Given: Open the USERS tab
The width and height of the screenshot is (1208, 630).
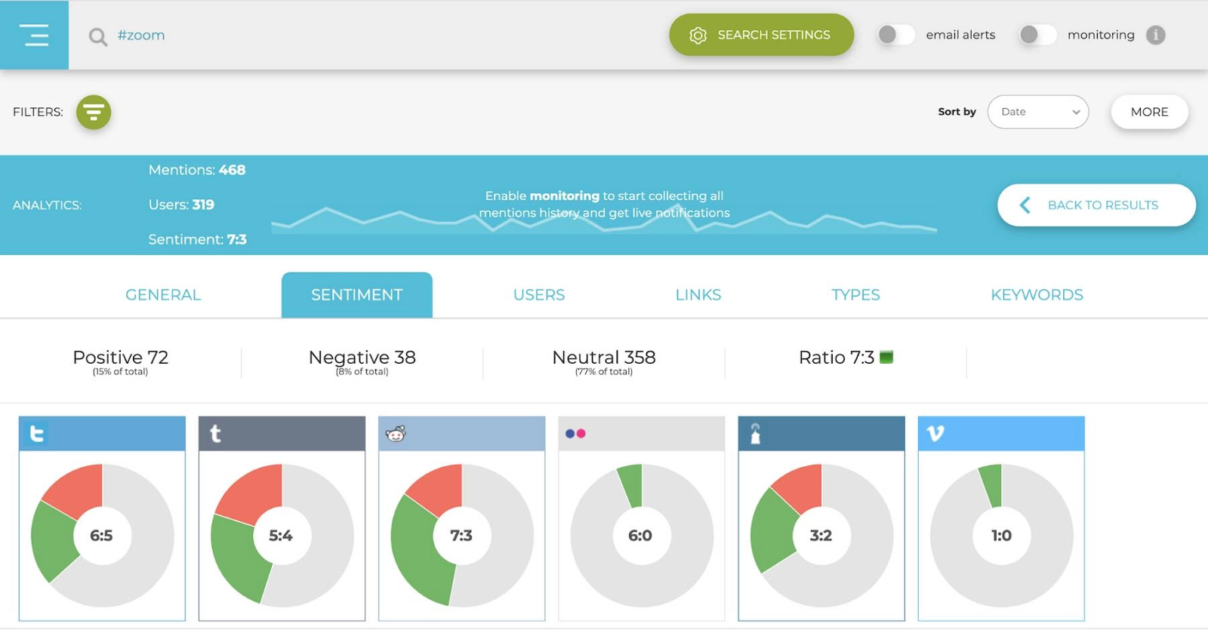Looking at the screenshot, I should pos(539,295).
